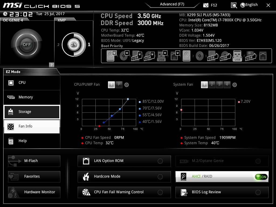Click the 70°C/7.56V fan curve point
276x207 pixels.
pyautogui.click(x=120, y=109)
